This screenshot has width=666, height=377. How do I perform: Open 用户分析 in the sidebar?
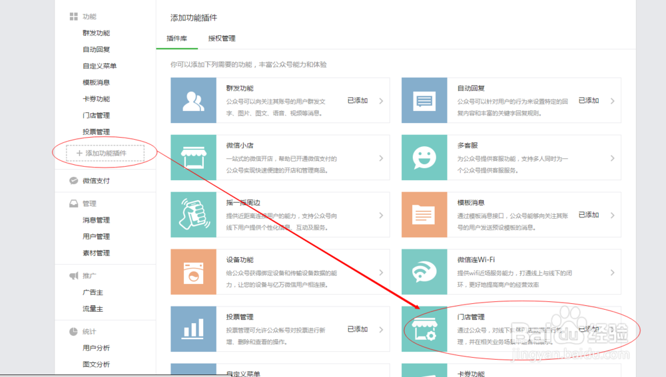(x=97, y=348)
